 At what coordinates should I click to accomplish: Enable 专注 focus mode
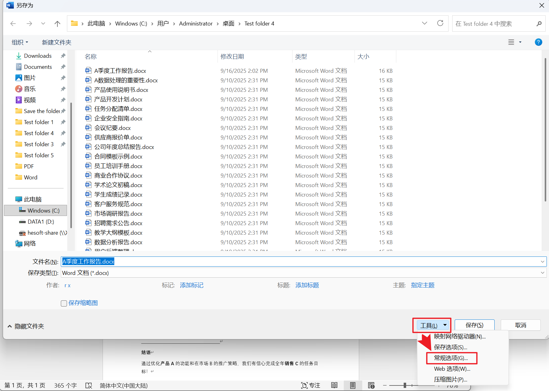[x=311, y=385]
